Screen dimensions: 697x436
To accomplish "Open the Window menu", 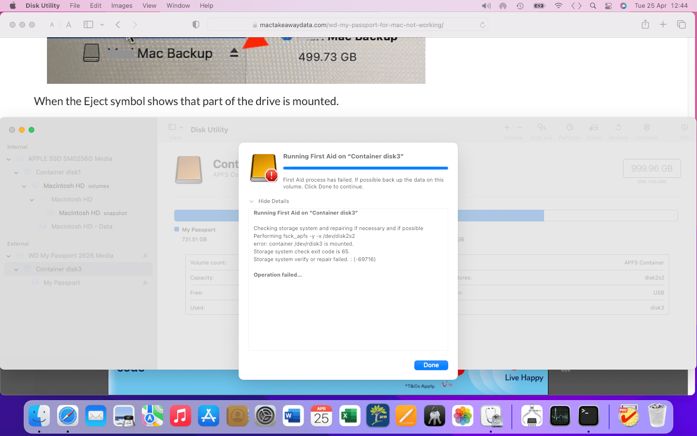I will point(178,6).
